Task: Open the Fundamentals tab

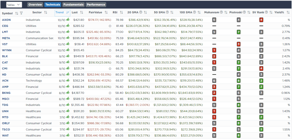Action: point(73,5)
